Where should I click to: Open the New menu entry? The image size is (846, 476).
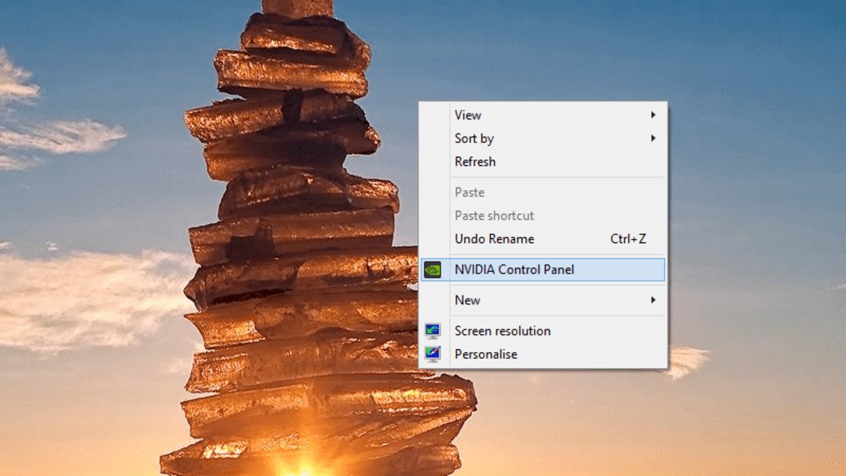tap(543, 300)
